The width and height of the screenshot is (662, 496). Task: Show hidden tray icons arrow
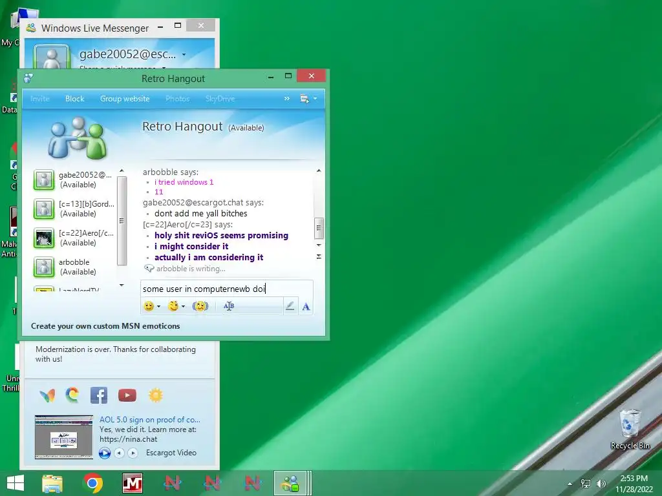click(570, 484)
